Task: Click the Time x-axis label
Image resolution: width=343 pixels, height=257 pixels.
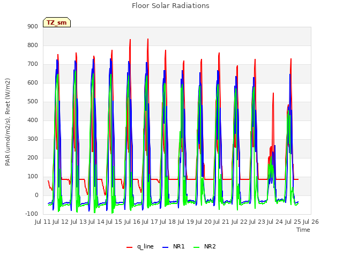Action: click(303, 230)
